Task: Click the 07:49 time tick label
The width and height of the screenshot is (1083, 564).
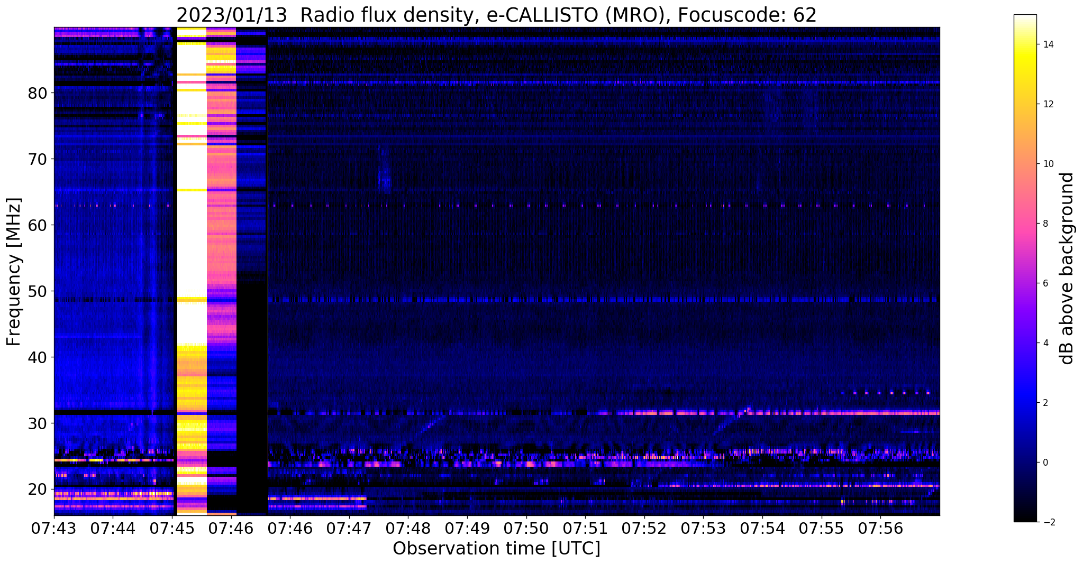Action: click(x=467, y=528)
